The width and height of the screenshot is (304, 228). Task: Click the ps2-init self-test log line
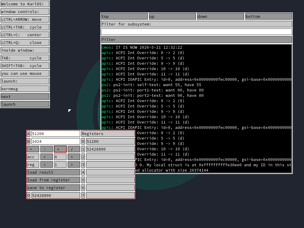[x=151, y=85]
